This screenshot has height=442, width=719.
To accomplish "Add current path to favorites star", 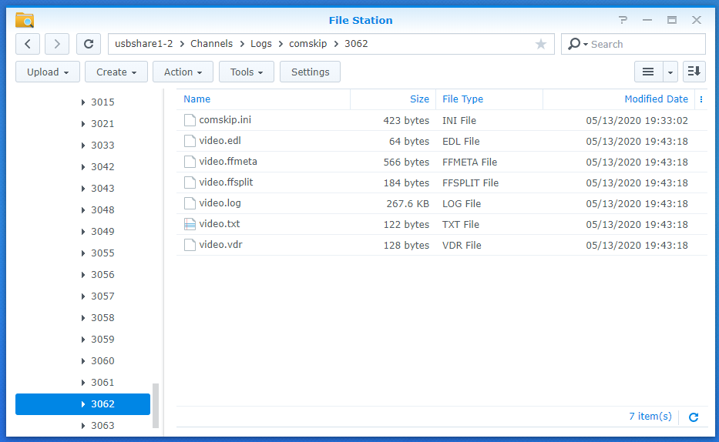I will tap(540, 44).
